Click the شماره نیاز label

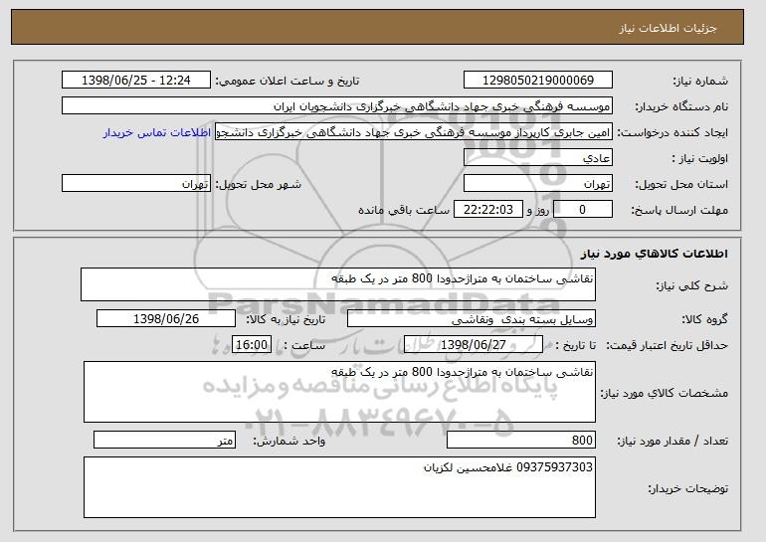coord(700,81)
